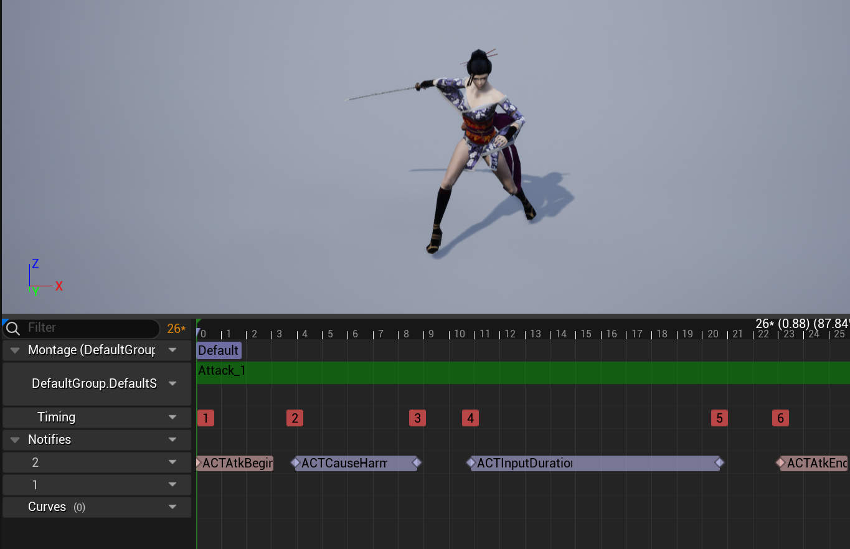
Task: Collapse the Notifies section triangle
Action: pyautogui.click(x=15, y=440)
